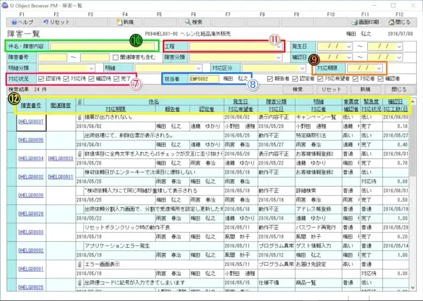The width and height of the screenshot is (423, 301).
Task: Toggle the 関連障害も含む checkbox
Action: pos(116,57)
